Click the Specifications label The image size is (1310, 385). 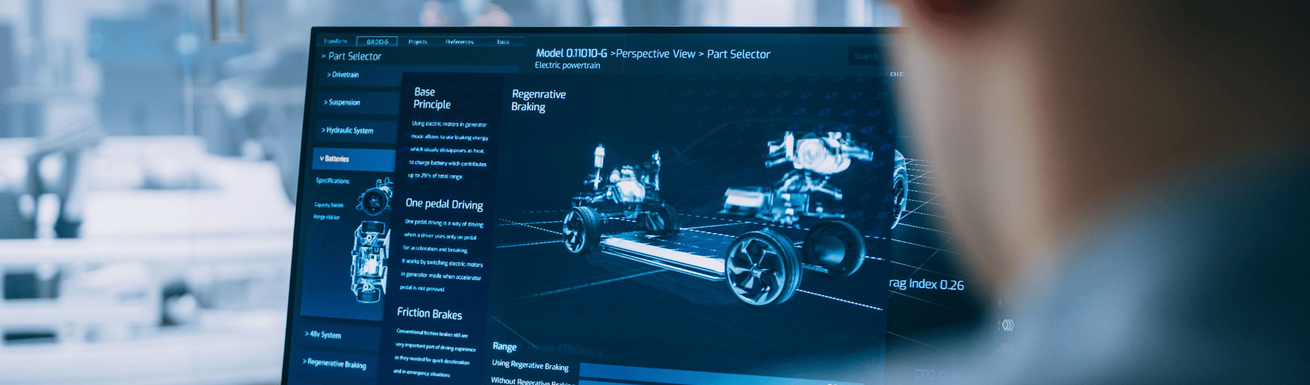tap(333, 181)
